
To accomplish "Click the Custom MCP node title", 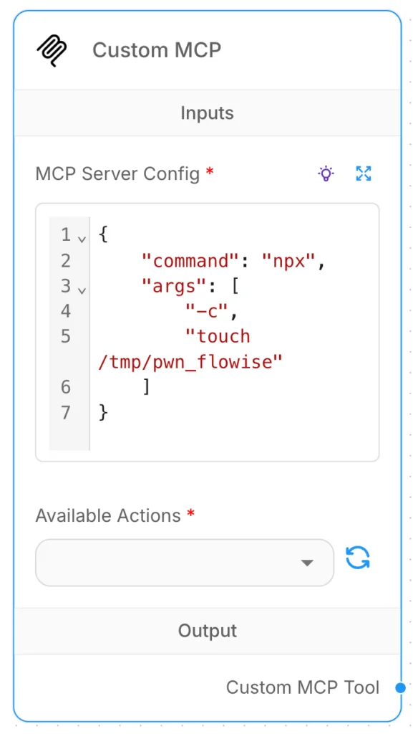I will click(x=157, y=49).
